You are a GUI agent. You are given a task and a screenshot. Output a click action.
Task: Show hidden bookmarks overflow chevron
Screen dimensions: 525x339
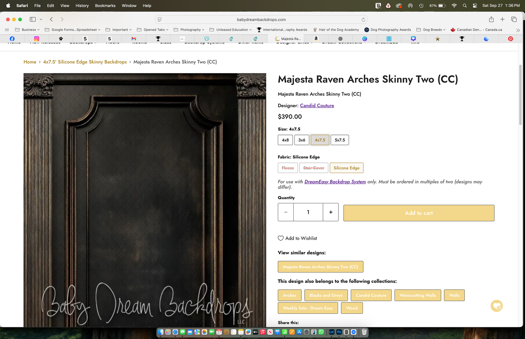(518, 30)
